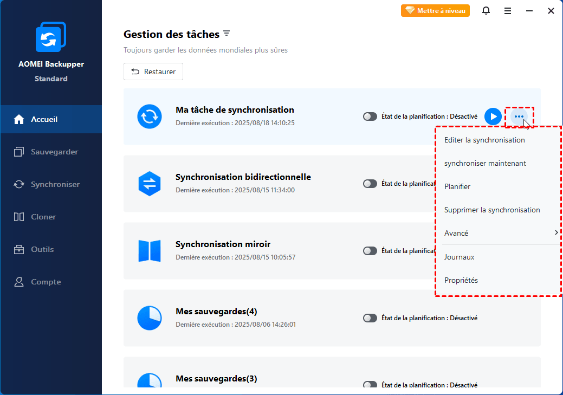Click the Ma tâche de synchronisation sync icon
Screen dimensions: 563x395
[x=150, y=116]
